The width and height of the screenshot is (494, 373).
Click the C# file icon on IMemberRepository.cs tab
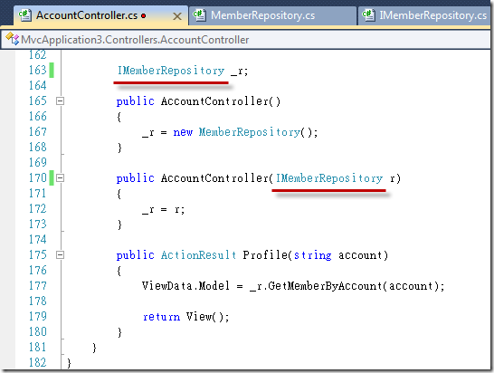coord(368,15)
